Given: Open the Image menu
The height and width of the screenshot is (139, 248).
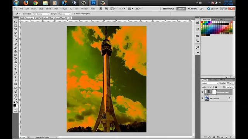Looking at the screenshot, I should (x=34, y=8).
